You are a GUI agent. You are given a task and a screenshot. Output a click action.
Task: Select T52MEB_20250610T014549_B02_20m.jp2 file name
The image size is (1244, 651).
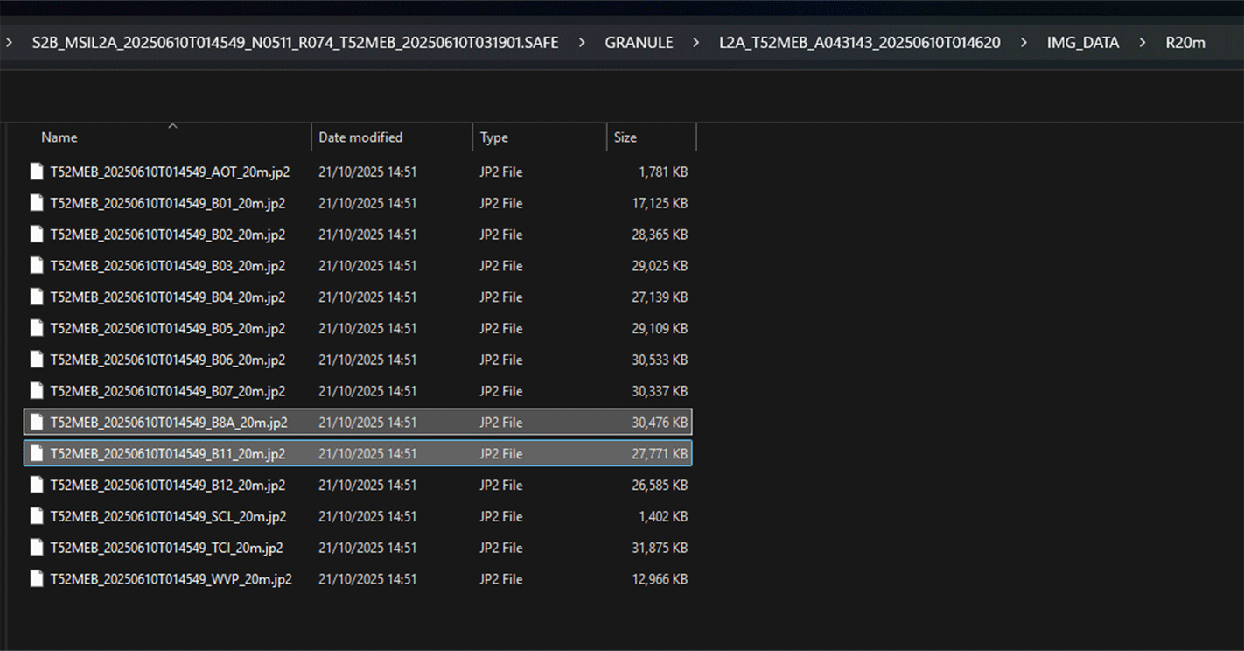[x=167, y=235]
